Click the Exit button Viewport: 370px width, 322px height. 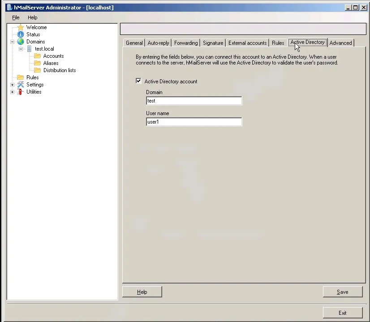343,313
